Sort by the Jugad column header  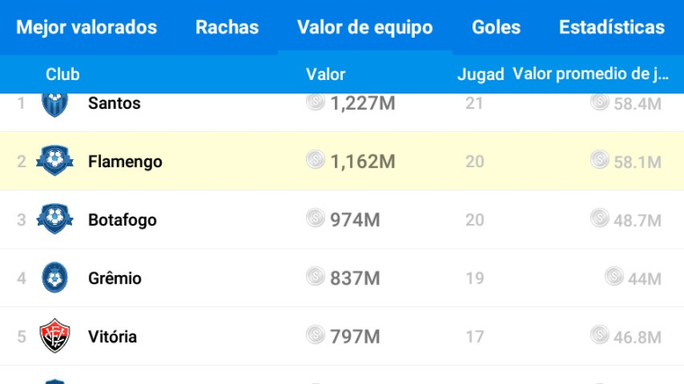click(481, 75)
